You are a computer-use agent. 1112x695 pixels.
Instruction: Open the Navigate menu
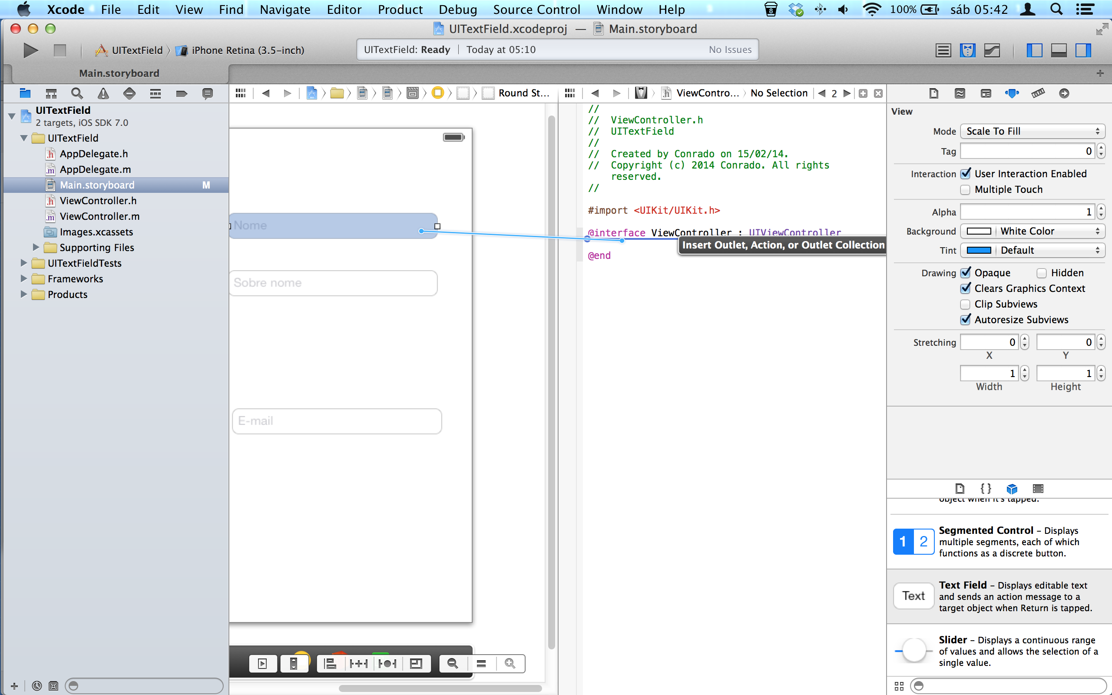(285, 9)
